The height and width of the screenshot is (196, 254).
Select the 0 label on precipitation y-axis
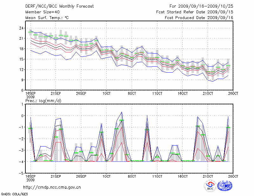tap(23, 116)
